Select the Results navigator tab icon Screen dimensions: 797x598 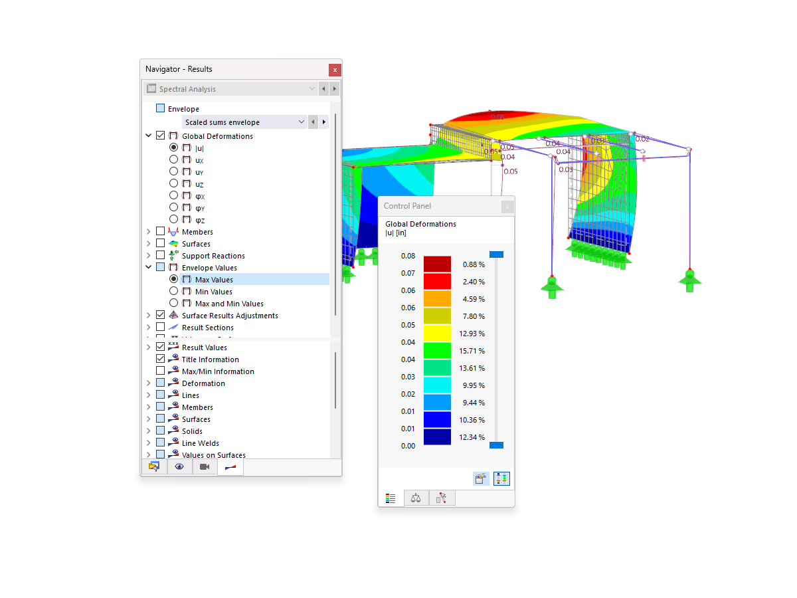230,467
